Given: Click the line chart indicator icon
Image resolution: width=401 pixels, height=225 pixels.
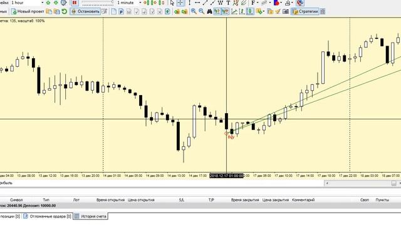Looking at the screenshot, I should pos(234,11).
